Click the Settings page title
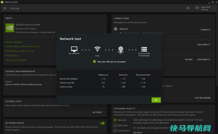The image size is (218, 134). (15, 8)
